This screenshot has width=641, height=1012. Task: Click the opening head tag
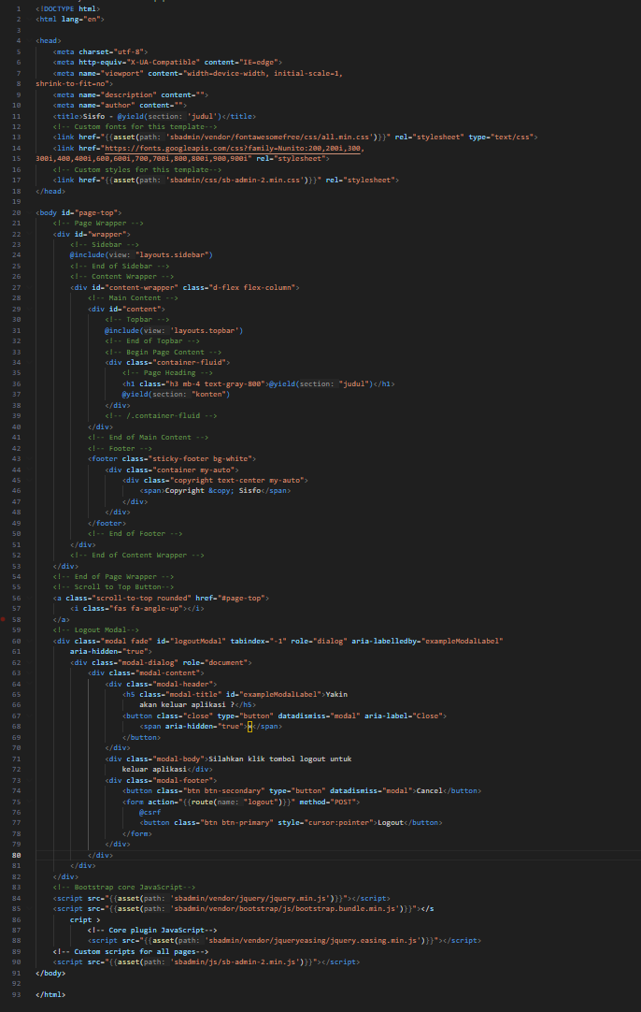coord(49,40)
